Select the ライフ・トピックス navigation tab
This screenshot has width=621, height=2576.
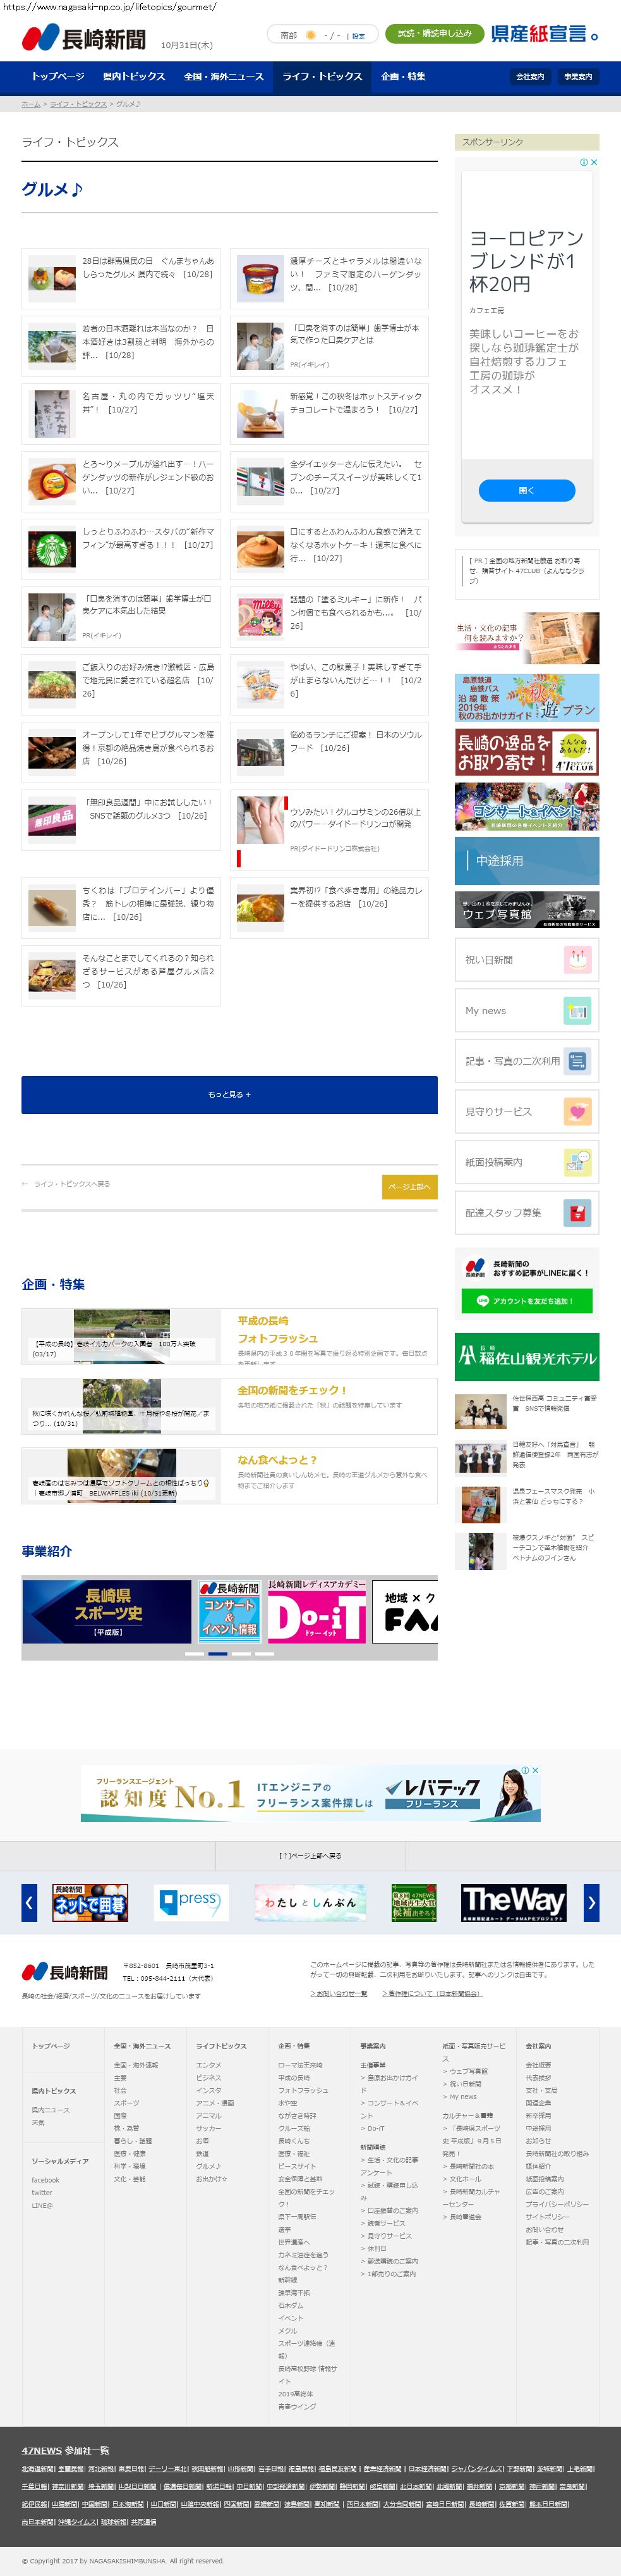[x=322, y=77]
